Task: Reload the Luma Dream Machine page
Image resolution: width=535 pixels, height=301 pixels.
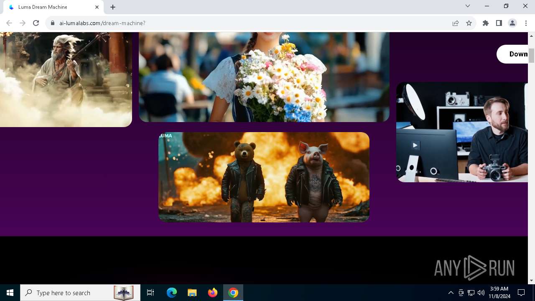Action: pyautogui.click(x=36, y=23)
